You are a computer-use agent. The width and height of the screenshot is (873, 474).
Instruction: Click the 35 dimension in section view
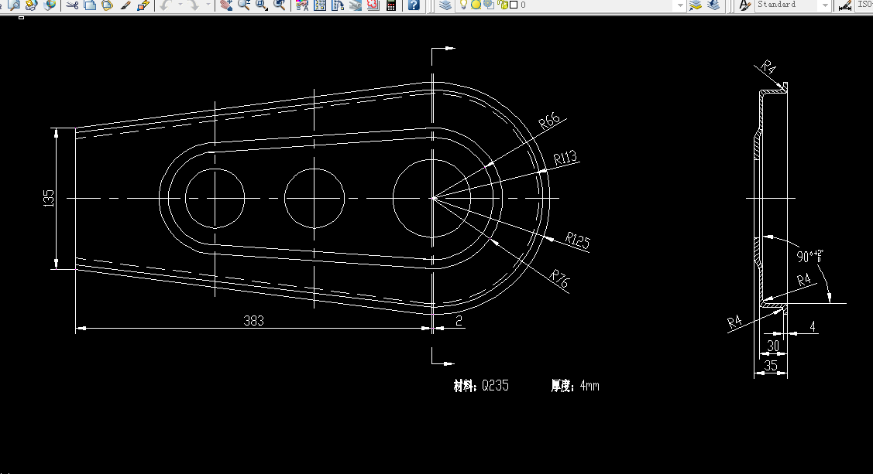771,366
